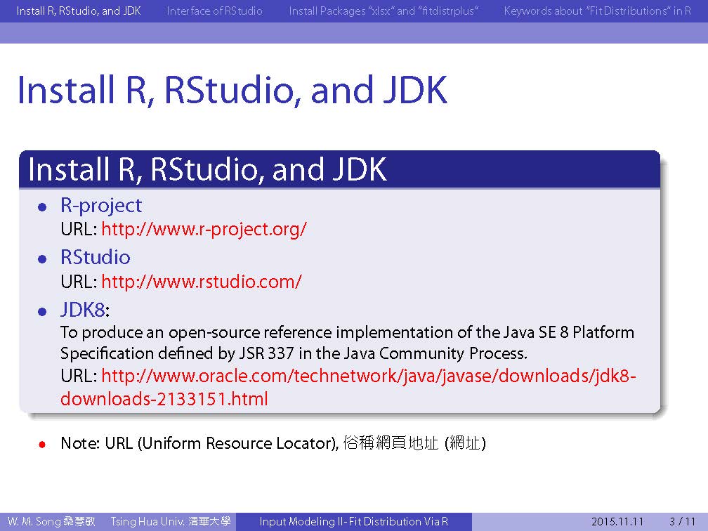Click footer title "Input Modeling II"
This screenshot has height=531, width=708.
(x=353, y=522)
